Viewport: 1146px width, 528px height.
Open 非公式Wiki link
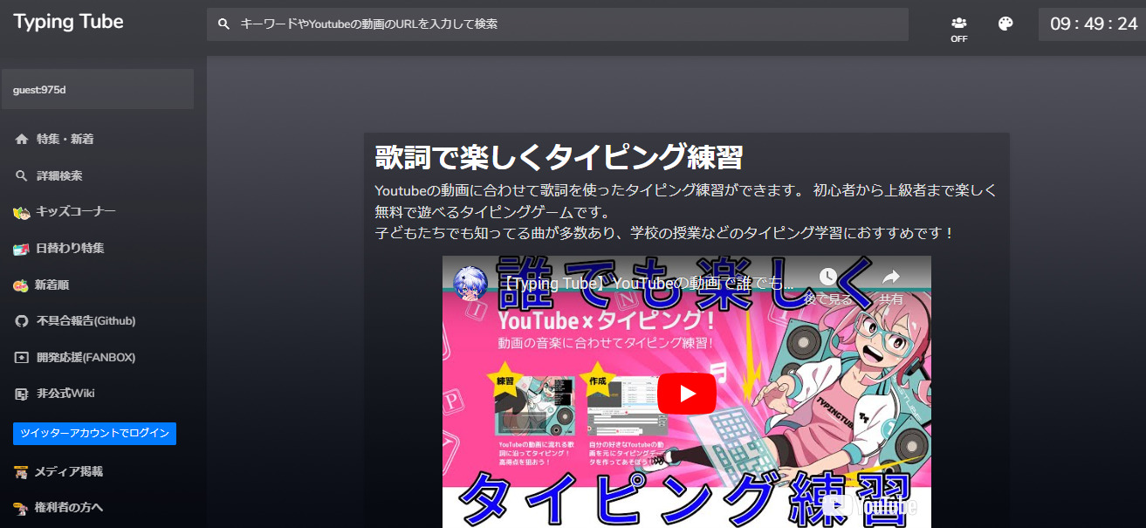point(65,394)
